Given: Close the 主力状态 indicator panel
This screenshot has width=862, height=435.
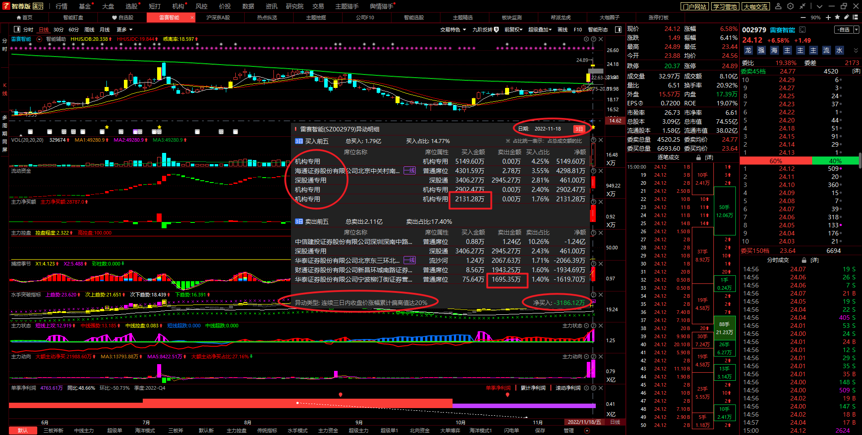Looking at the screenshot, I should coord(601,326).
